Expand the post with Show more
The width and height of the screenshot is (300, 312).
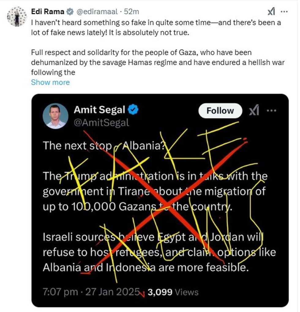point(50,82)
